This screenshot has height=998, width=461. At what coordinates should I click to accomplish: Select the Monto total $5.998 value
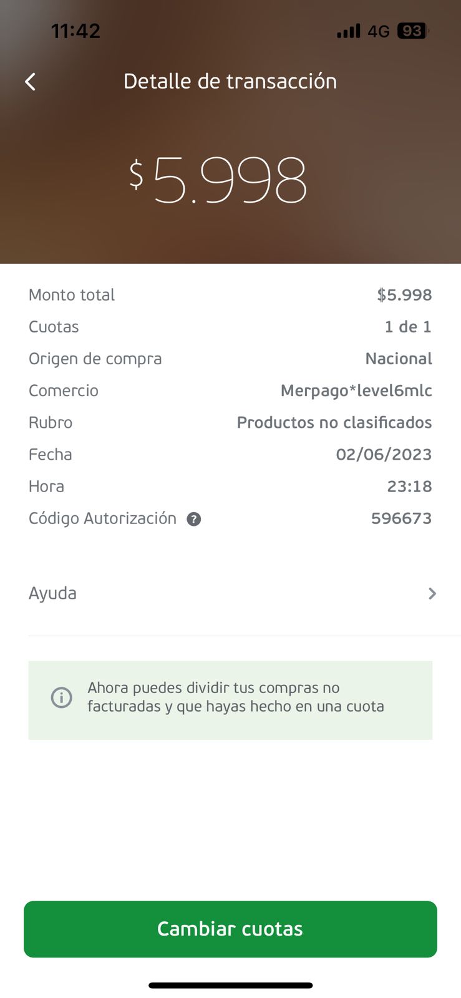(404, 295)
